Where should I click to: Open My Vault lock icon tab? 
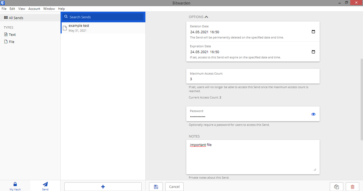click(15, 186)
